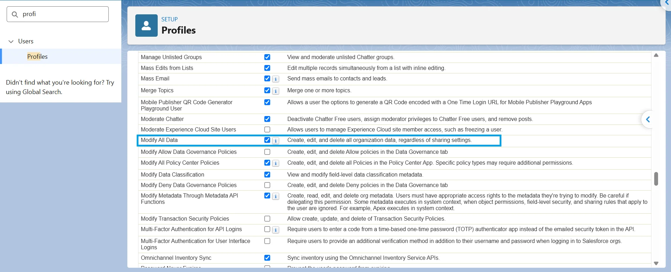Screen dimensions: 671x272
Task: Show info for Modify Metadata Through Metadata API
Action: (x=276, y=196)
